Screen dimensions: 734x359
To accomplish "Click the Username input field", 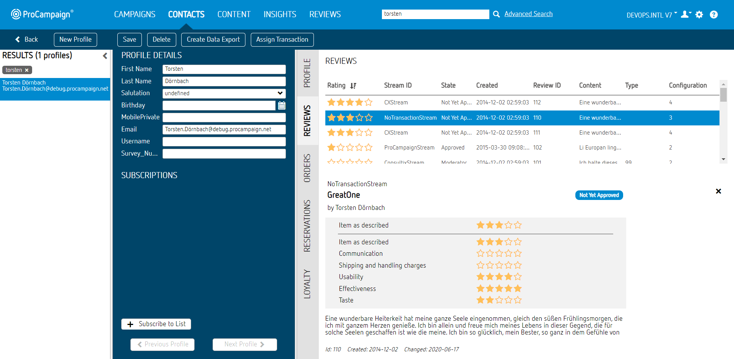I will (224, 141).
